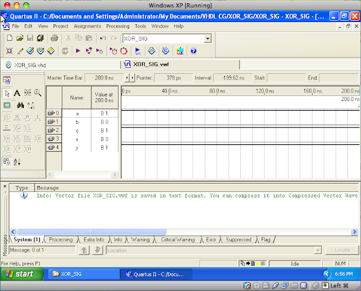Screen dimensions: 361x291
Task: Open the Critical Warning messages tab
Action: coord(178,240)
